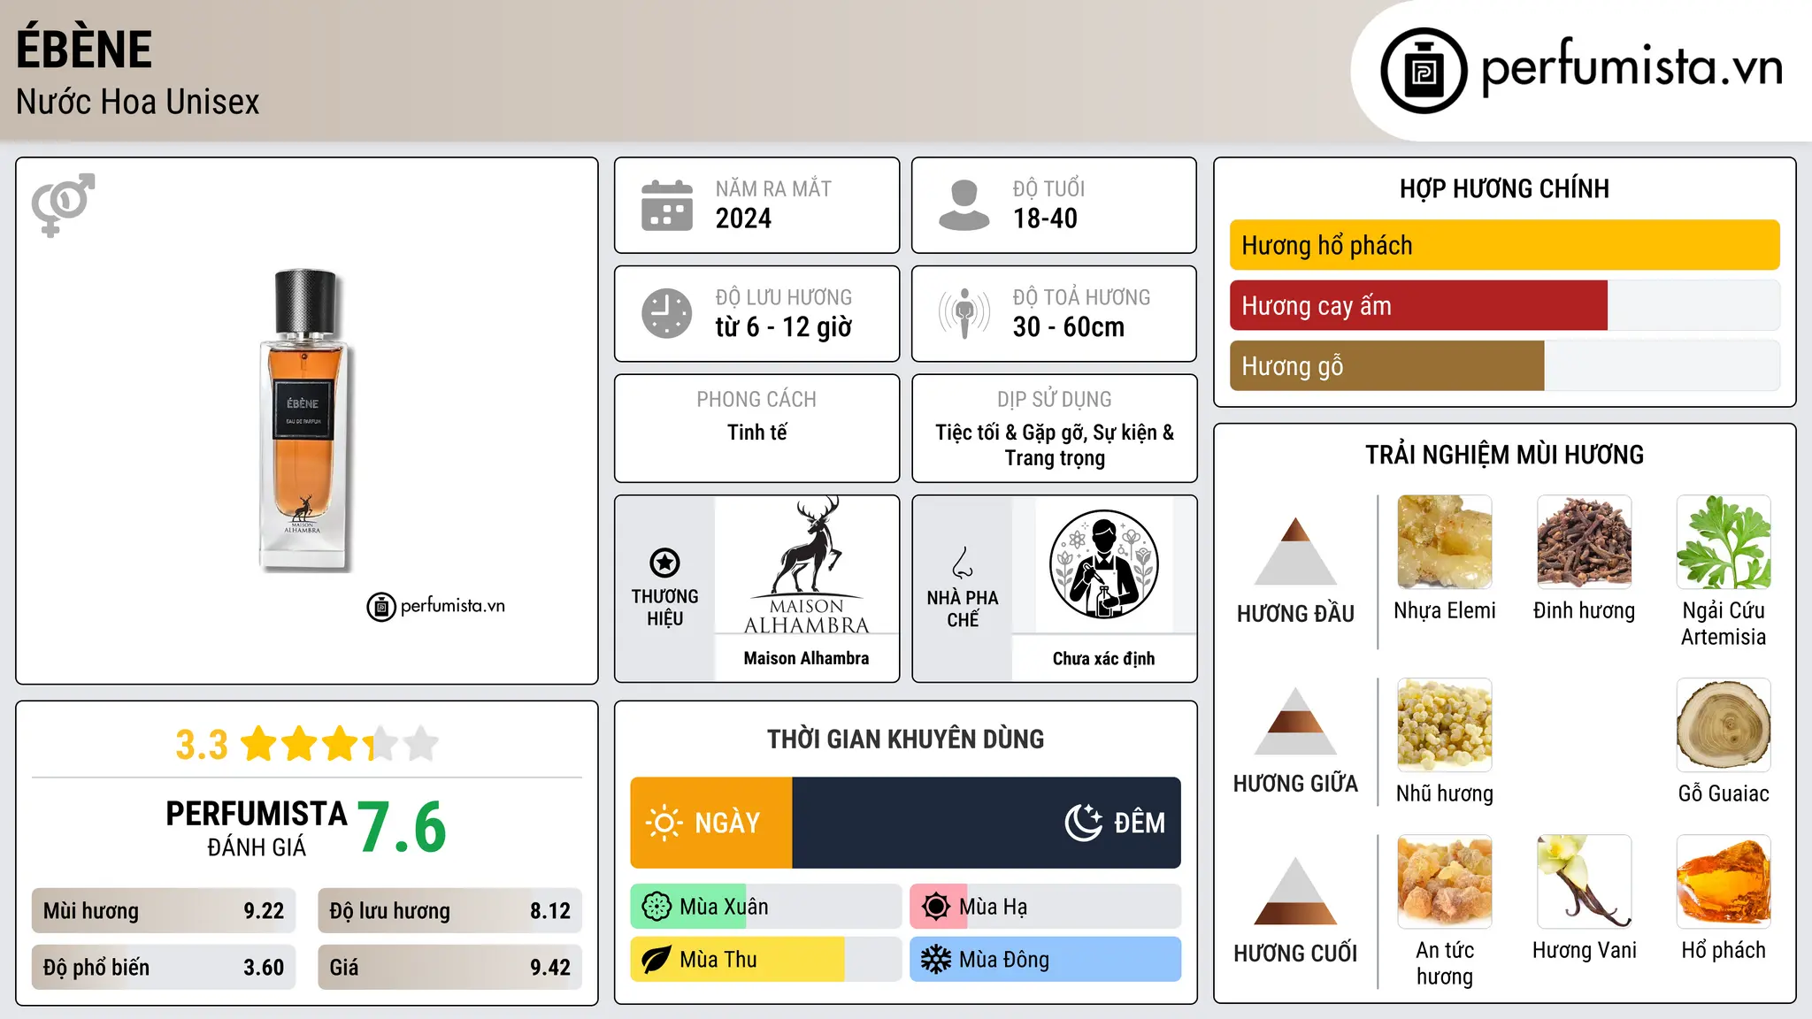Click the Hương hổ phách accord bar
The image size is (1812, 1019).
(1504, 245)
